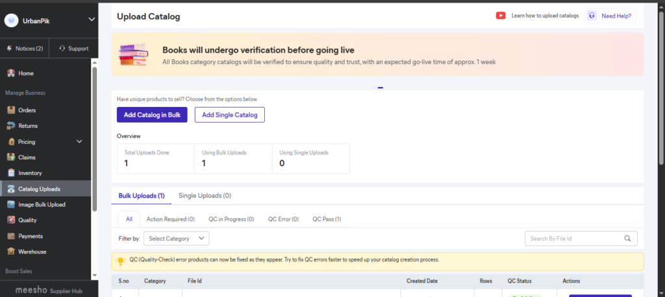Click the meesho Supplier Hub logo
Screen dimensions: 665x297
49,291
